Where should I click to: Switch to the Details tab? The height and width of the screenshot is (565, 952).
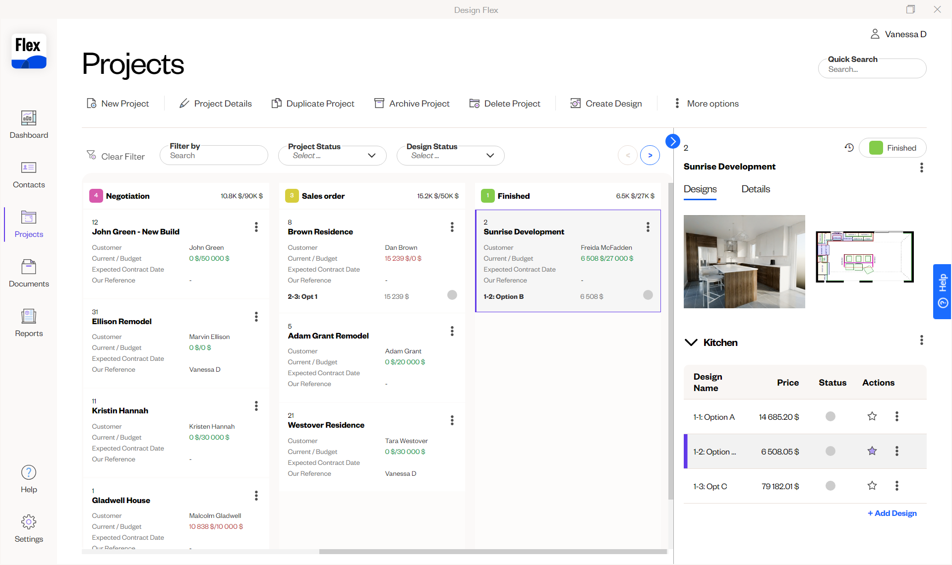point(756,189)
